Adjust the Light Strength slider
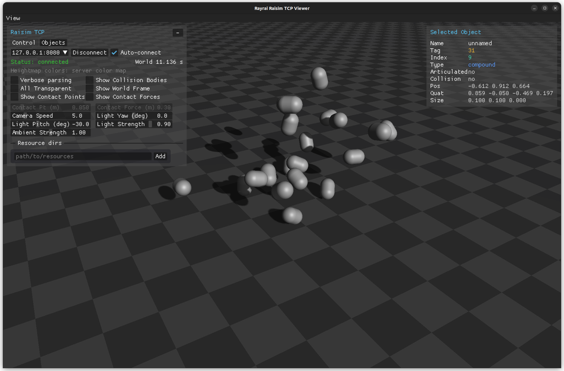The height and width of the screenshot is (371, 564). click(x=134, y=124)
